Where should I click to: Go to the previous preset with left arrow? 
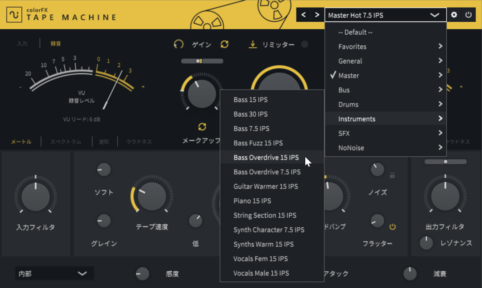tap(304, 15)
